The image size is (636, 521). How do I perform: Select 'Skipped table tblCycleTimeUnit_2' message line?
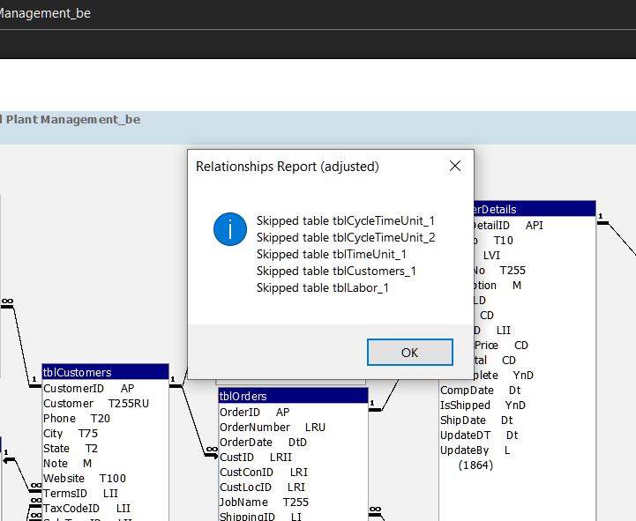pyautogui.click(x=346, y=238)
